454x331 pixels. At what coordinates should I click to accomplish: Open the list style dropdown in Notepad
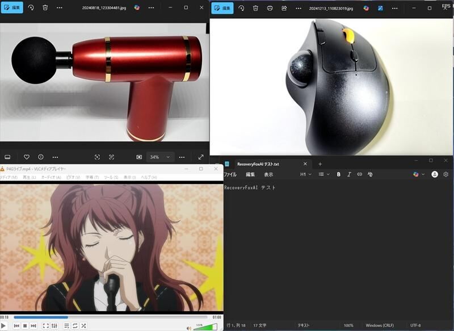[324, 174]
